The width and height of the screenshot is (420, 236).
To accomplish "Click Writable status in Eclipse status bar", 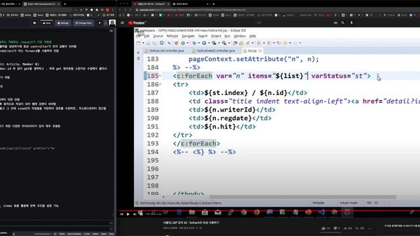I will (x=318, y=203).
